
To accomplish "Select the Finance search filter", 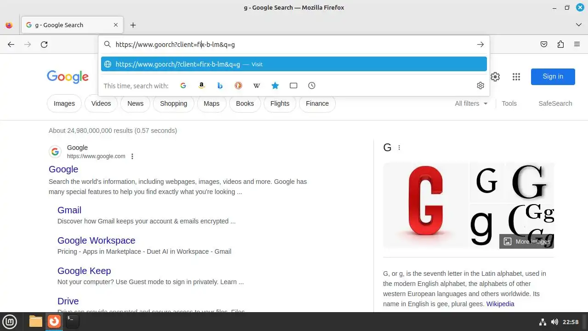I will (317, 103).
